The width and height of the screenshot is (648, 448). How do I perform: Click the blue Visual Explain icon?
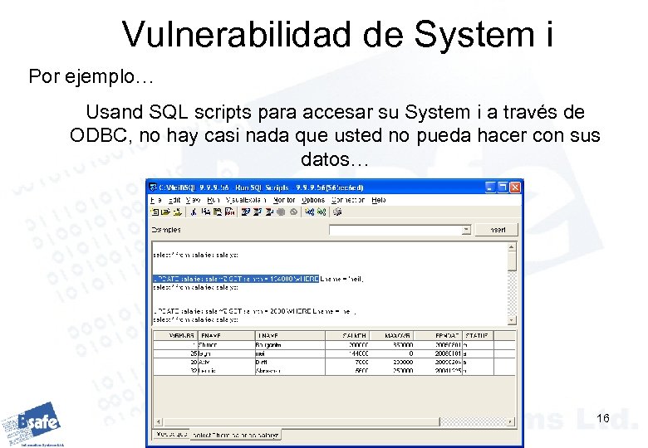(310, 212)
